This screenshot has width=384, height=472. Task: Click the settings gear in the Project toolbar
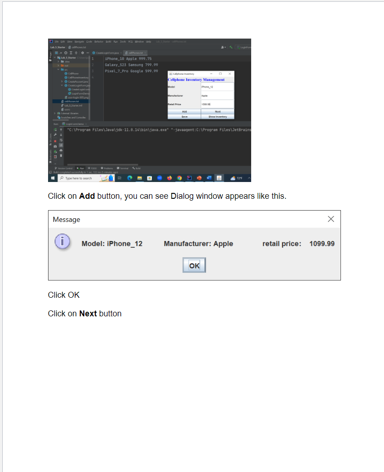pyautogui.click(x=82, y=53)
